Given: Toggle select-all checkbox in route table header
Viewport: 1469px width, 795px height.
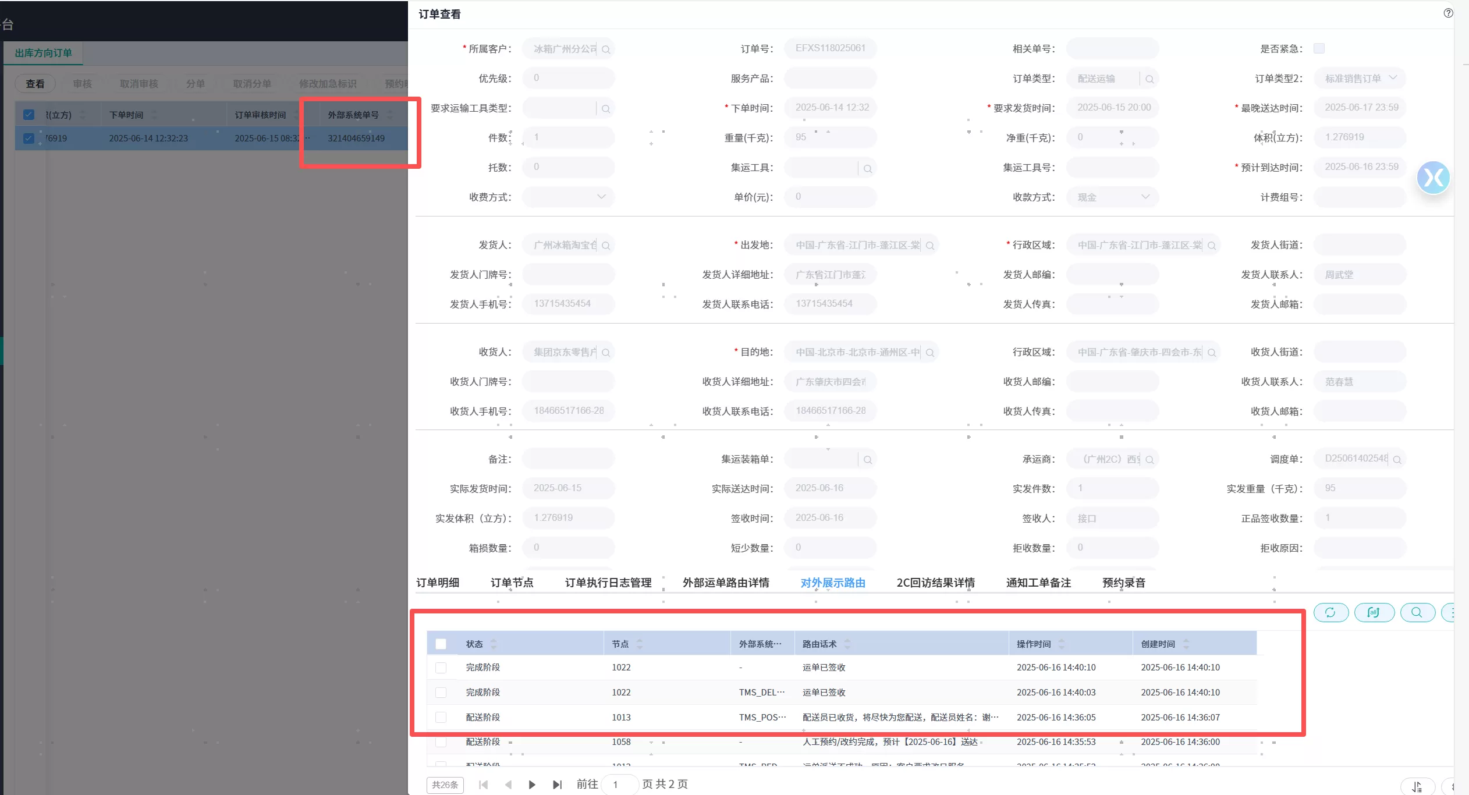Looking at the screenshot, I should click(x=441, y=644).
